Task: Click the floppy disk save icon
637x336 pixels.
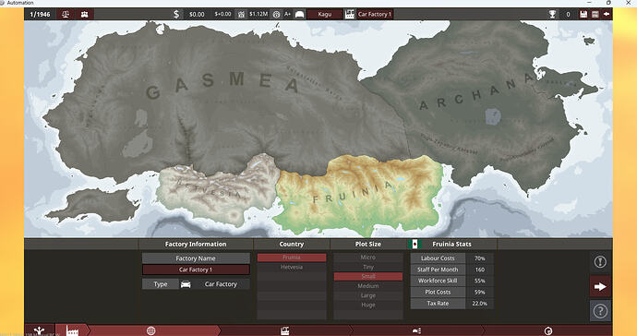Action: pos(583,14)
